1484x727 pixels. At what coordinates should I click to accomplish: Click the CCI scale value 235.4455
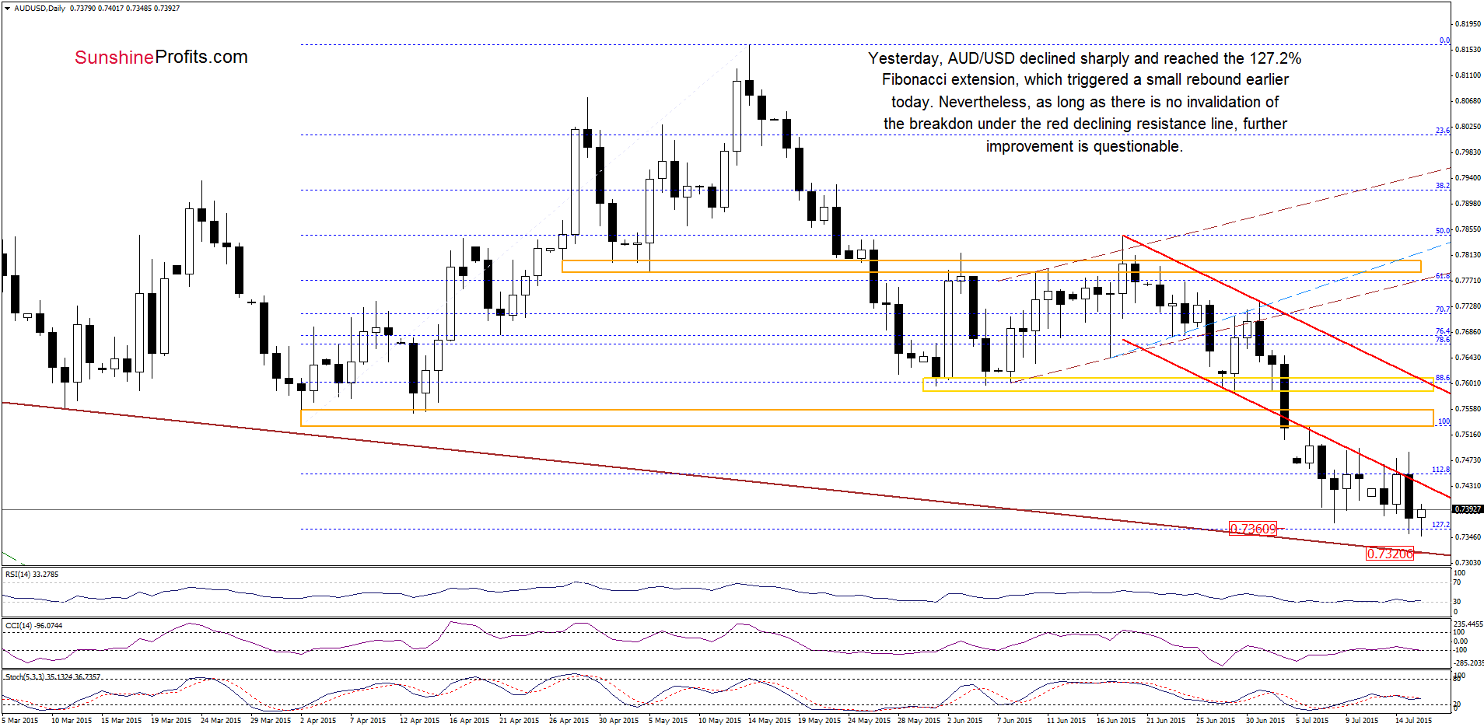(1468, 624)
